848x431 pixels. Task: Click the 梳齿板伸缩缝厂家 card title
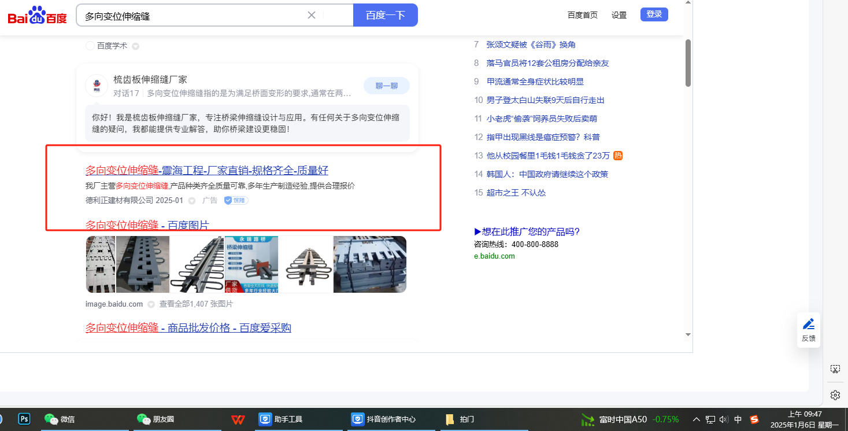coord(150,80)
